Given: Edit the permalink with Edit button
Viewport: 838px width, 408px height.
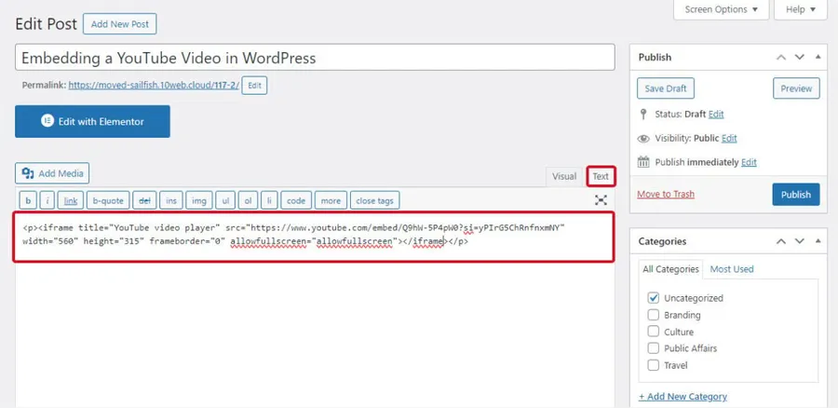Looking at the screenshot, I should [x=254, y=86].
